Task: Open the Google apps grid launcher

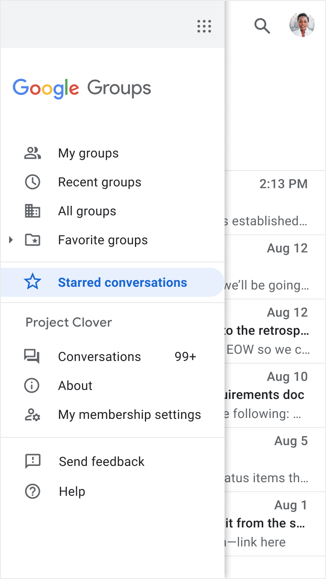Action: point(204,26)
